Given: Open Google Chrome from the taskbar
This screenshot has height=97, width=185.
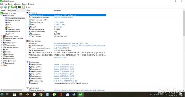Looking at the screenshot, I should pos(41,94).
